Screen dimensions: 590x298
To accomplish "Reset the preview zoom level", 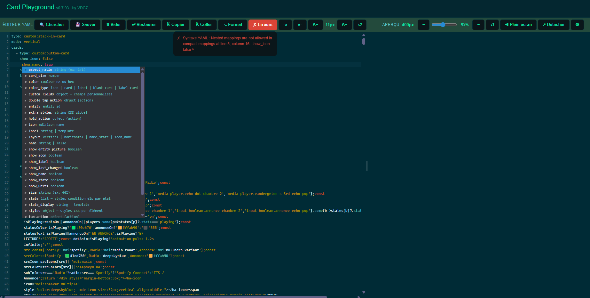I will click(492, 25).
